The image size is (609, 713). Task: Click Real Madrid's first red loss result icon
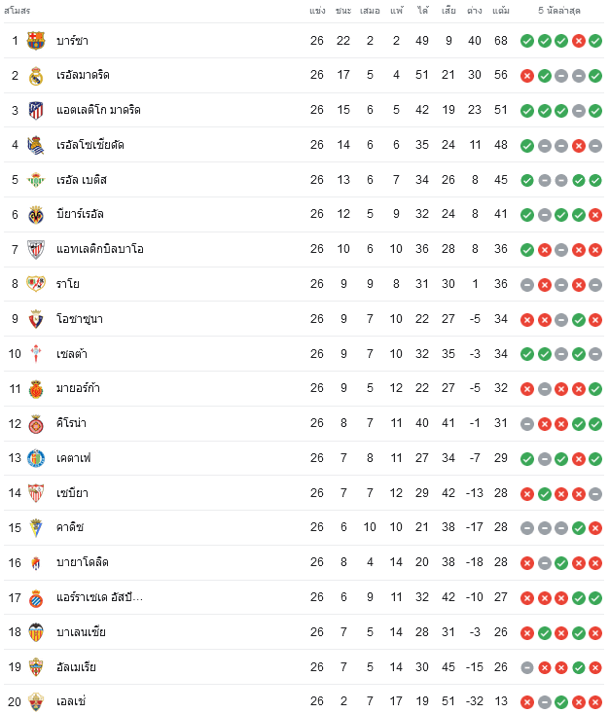tap(527, 76)
